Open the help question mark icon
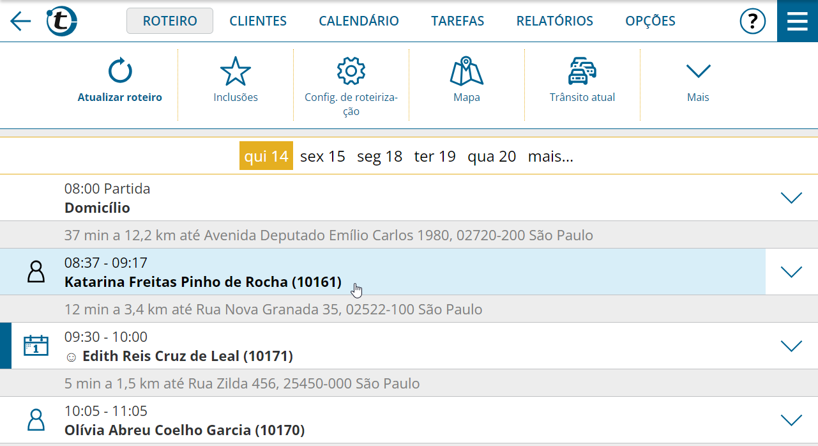Image resolution: width=818 pixels, height=446 pixels. [x=752, y=22]
